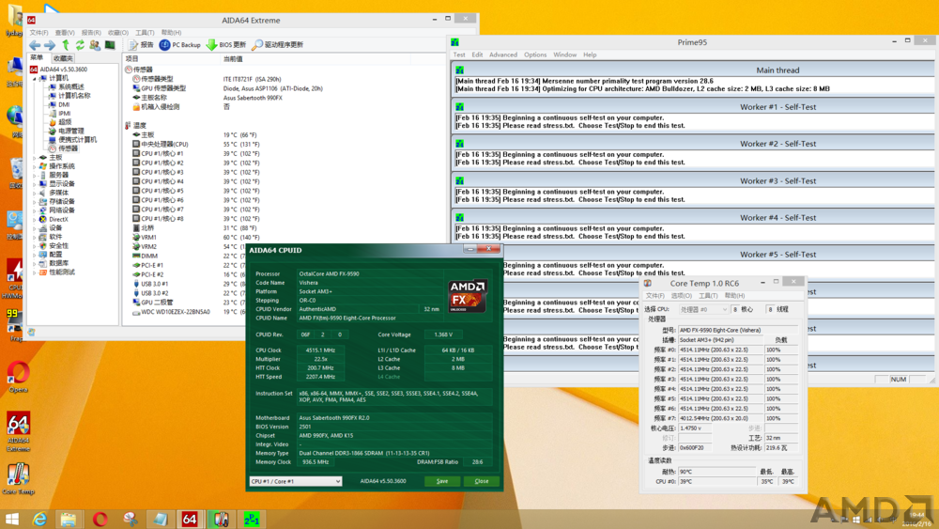Refresh AIDA64 with the green arrows icon
Viewport: 939px width, 529px height.
point(80,45)
